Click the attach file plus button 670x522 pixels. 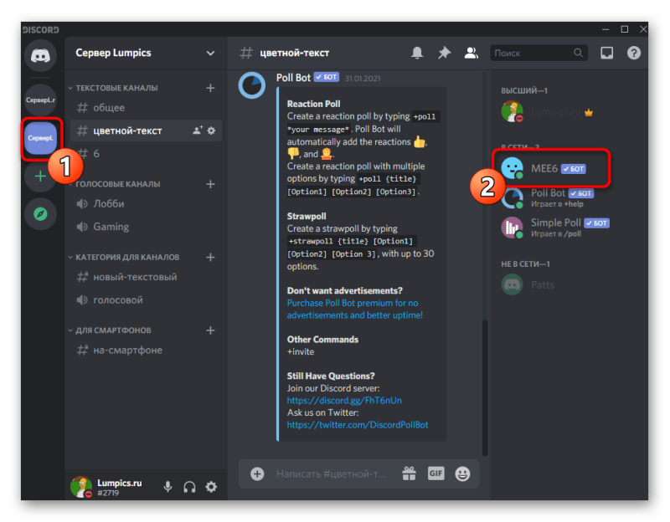pyautogui.click(x=257, y=473)
